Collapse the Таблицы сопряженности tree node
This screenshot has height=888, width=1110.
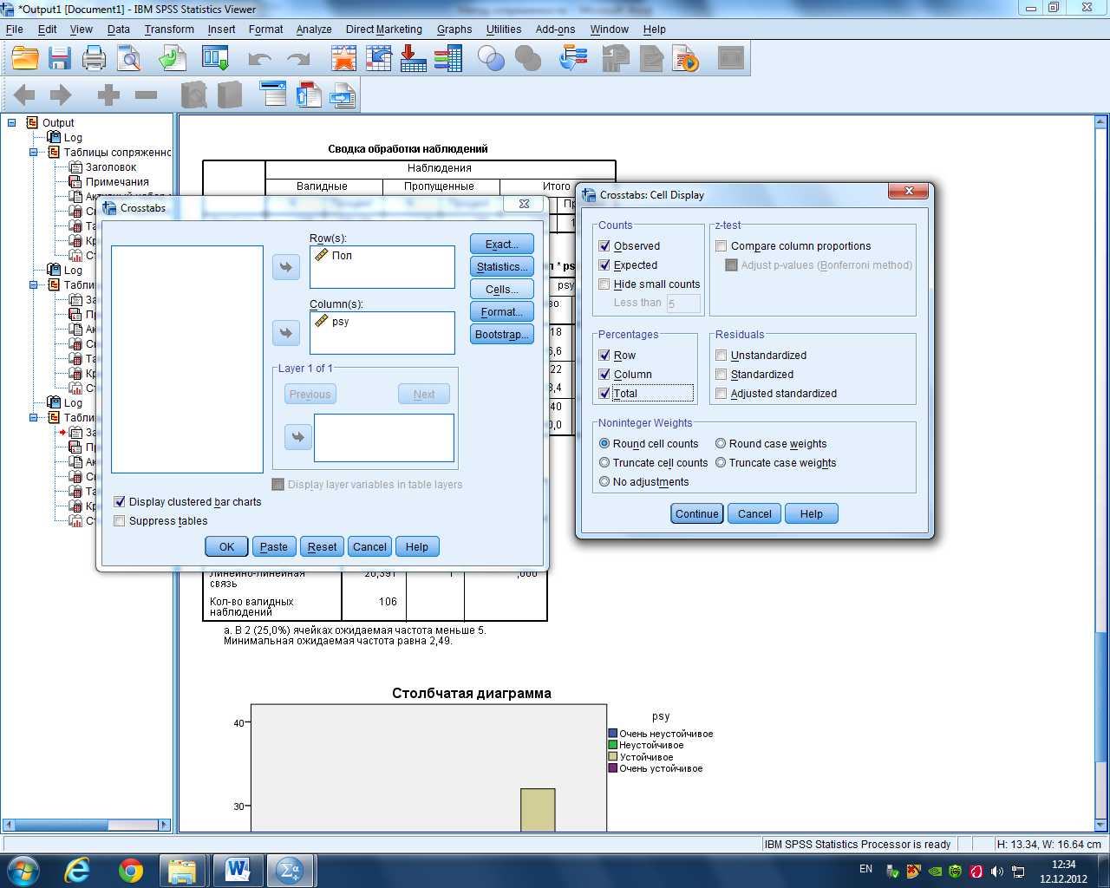pyautogui.click(x=34, y=153)
